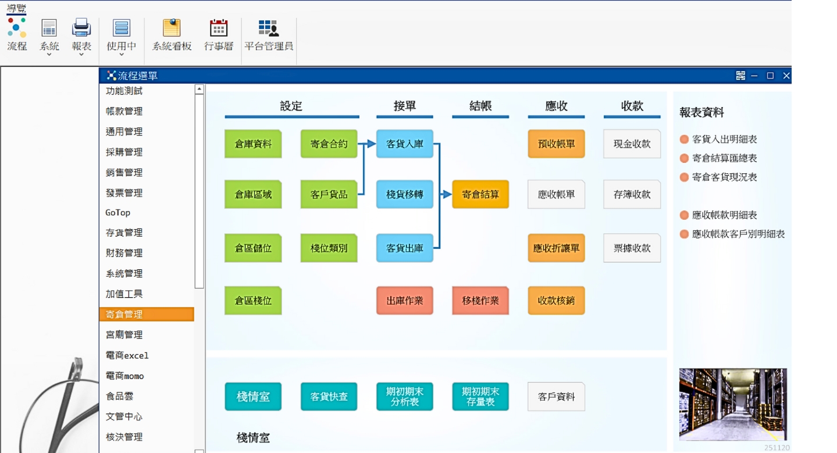Screen dimensions: 837x453
Task: Select 寄倉管理 in the sidebar list
Action: coord(146,315)
